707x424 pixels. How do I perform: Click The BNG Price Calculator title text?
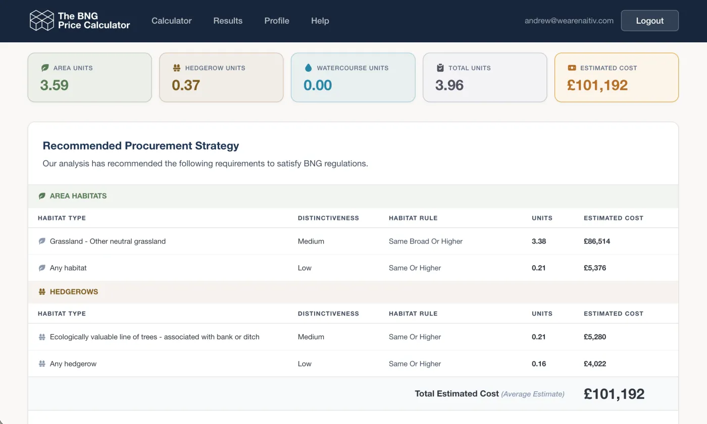(x=94, y=21)
